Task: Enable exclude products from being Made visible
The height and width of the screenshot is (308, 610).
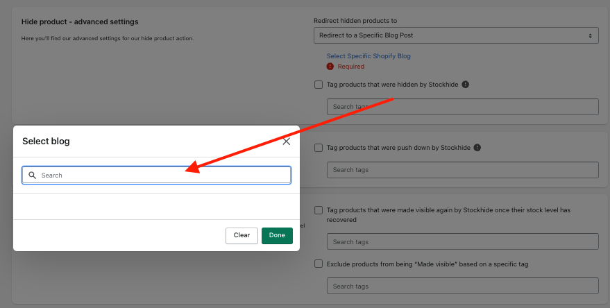Action: (x=319, y=264)
